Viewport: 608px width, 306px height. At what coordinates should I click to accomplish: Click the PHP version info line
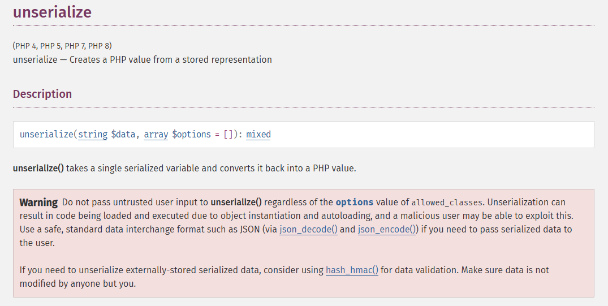[66, 46]
